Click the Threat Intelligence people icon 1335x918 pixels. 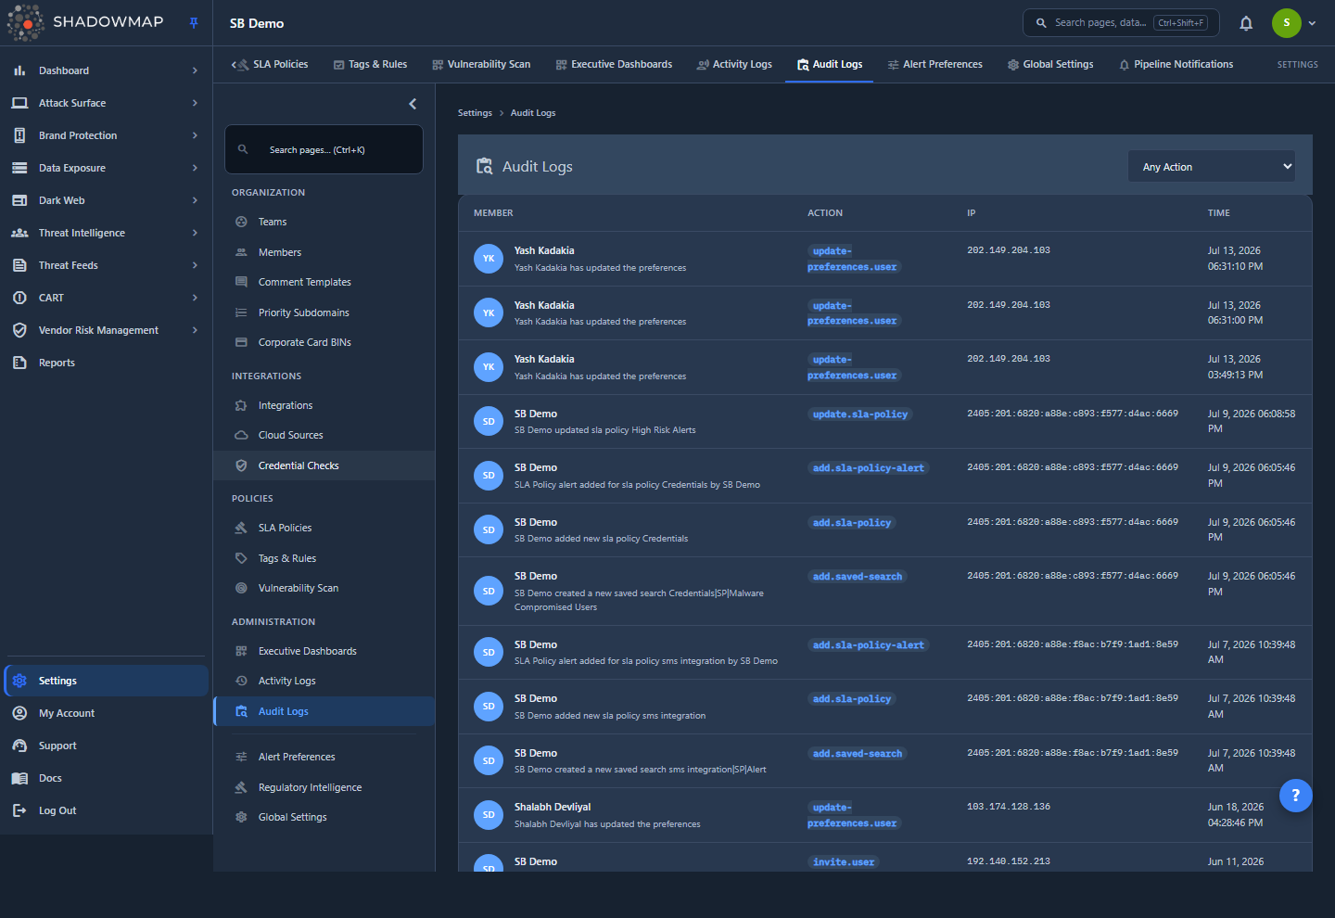(x=19, y=233)
